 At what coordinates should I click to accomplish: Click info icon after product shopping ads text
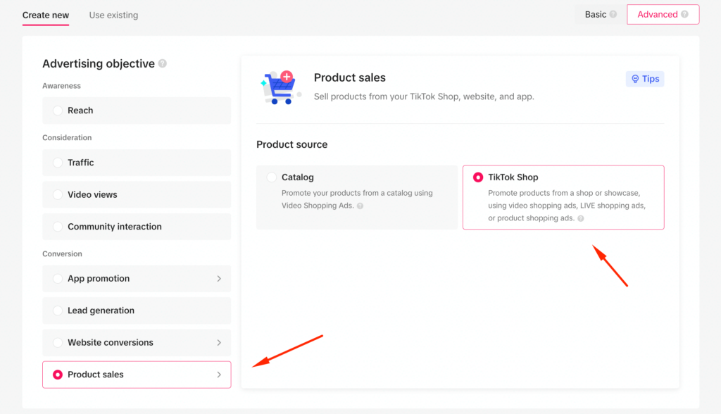click(x=581, y=218)
